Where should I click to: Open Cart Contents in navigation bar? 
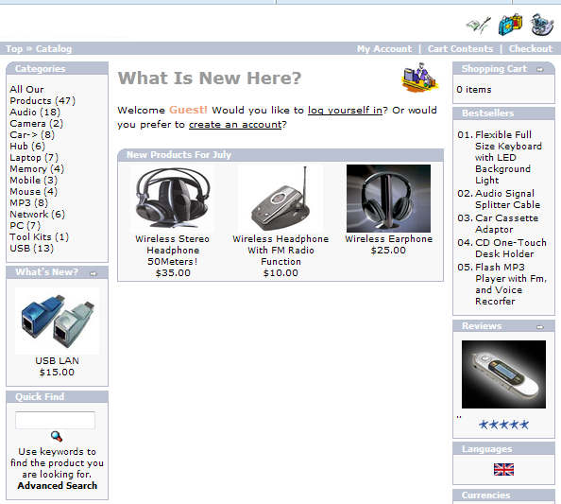point(461,49)
